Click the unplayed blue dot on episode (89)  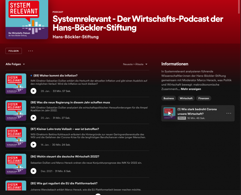tap(31, 76)
